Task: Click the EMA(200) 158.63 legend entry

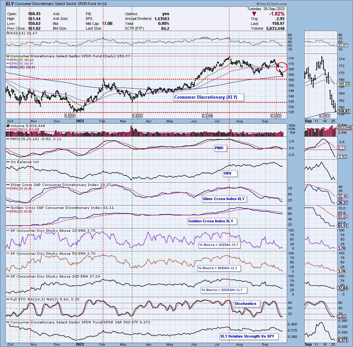Action: coord(21,67)
